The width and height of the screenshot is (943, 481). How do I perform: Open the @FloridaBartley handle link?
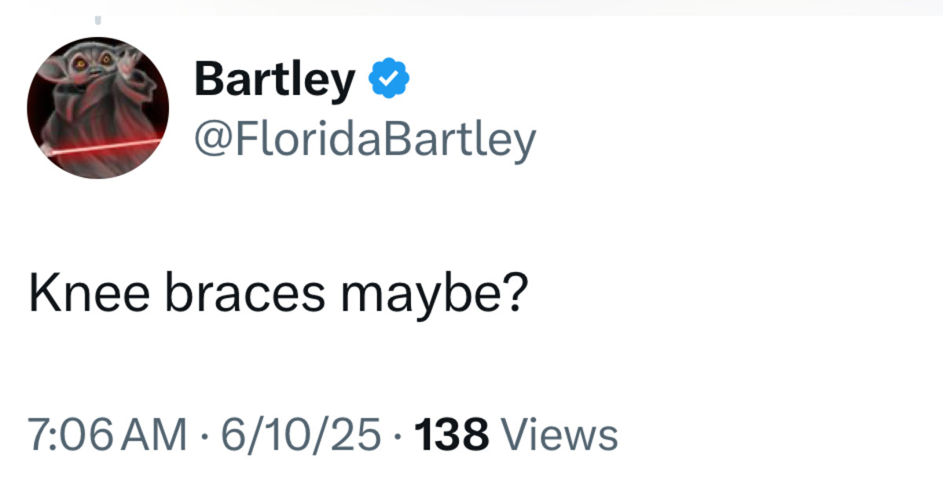pyautogui.click(x=365, y=139)
